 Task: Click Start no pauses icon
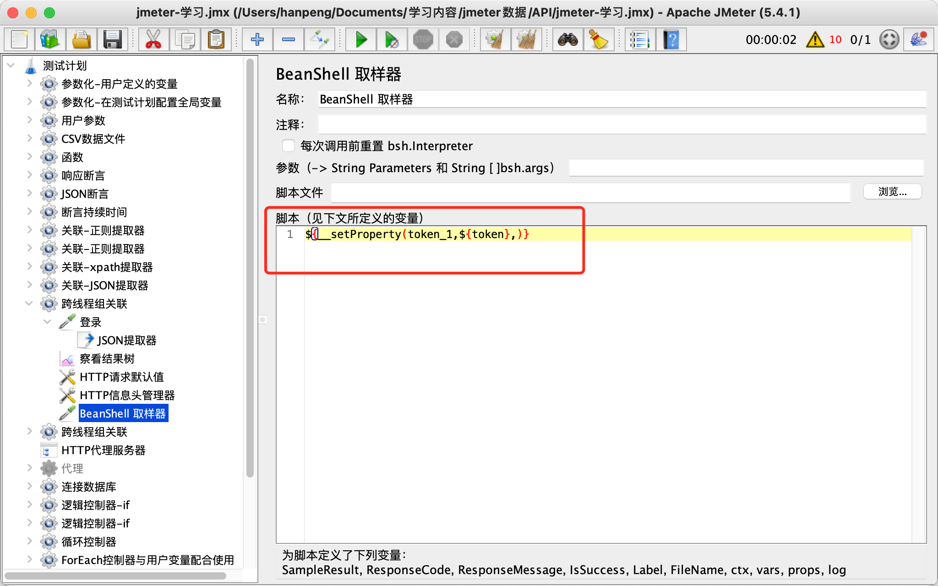click(392, 39)
